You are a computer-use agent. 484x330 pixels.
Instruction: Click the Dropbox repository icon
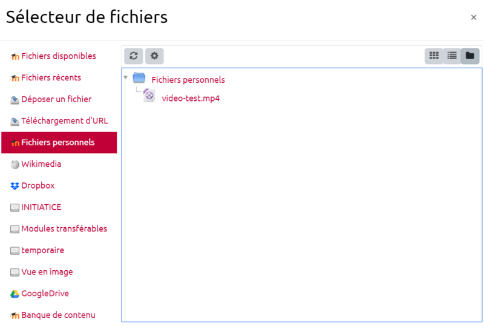pyautogui.click(x=15, y=186)
